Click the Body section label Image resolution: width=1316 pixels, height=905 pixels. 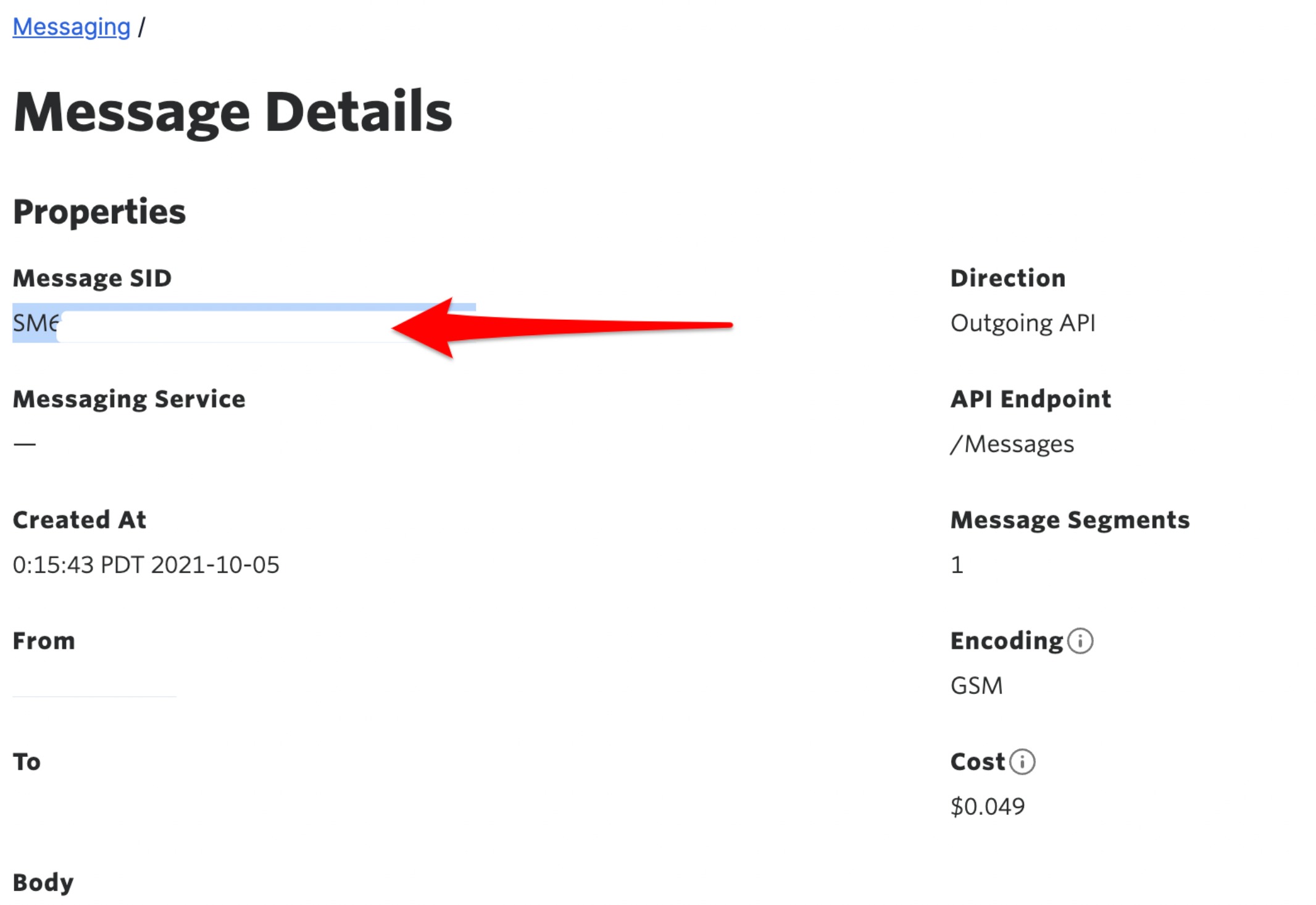(x=43, y=883)
